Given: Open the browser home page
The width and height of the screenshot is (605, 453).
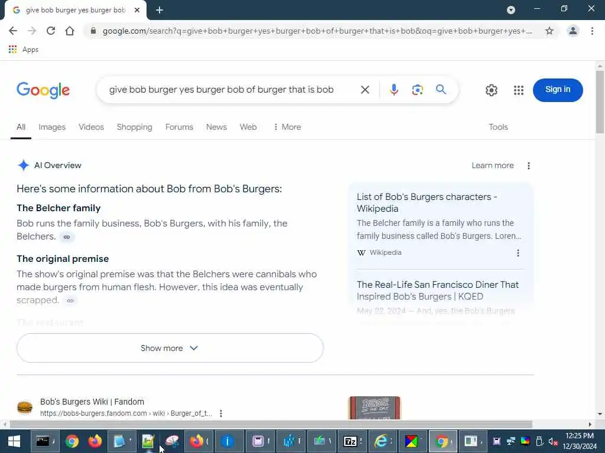Looking at the screenshot, I should coord(70,31).
